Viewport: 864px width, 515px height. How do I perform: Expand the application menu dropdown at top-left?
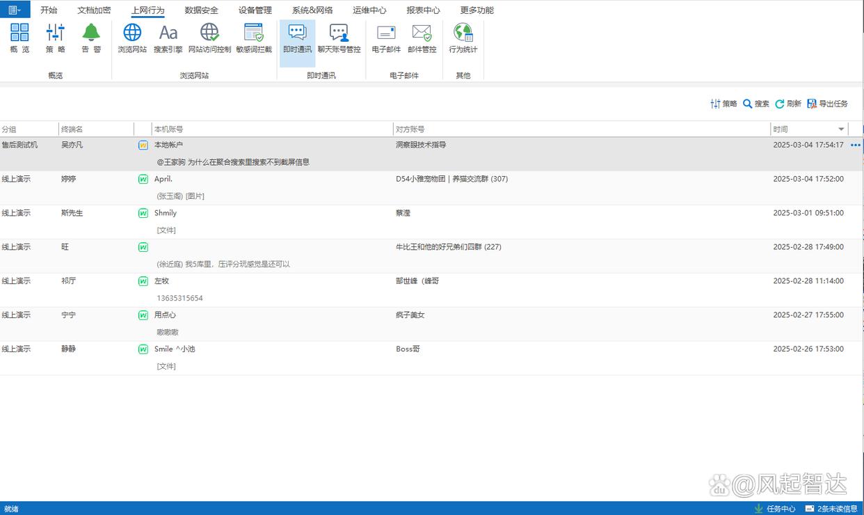tap(15, 10)
